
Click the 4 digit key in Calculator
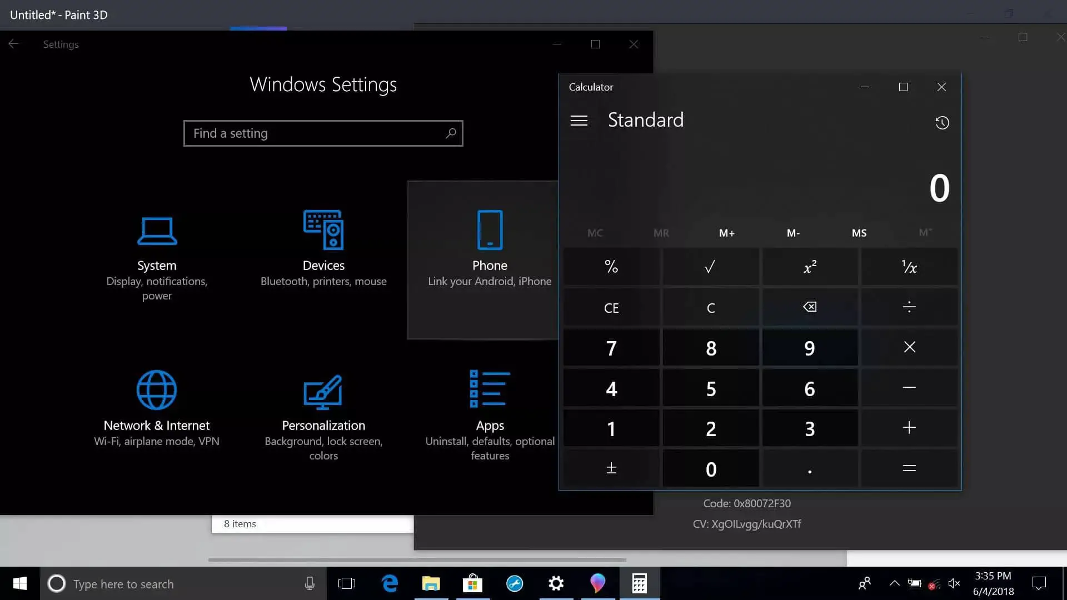[611, 388]
